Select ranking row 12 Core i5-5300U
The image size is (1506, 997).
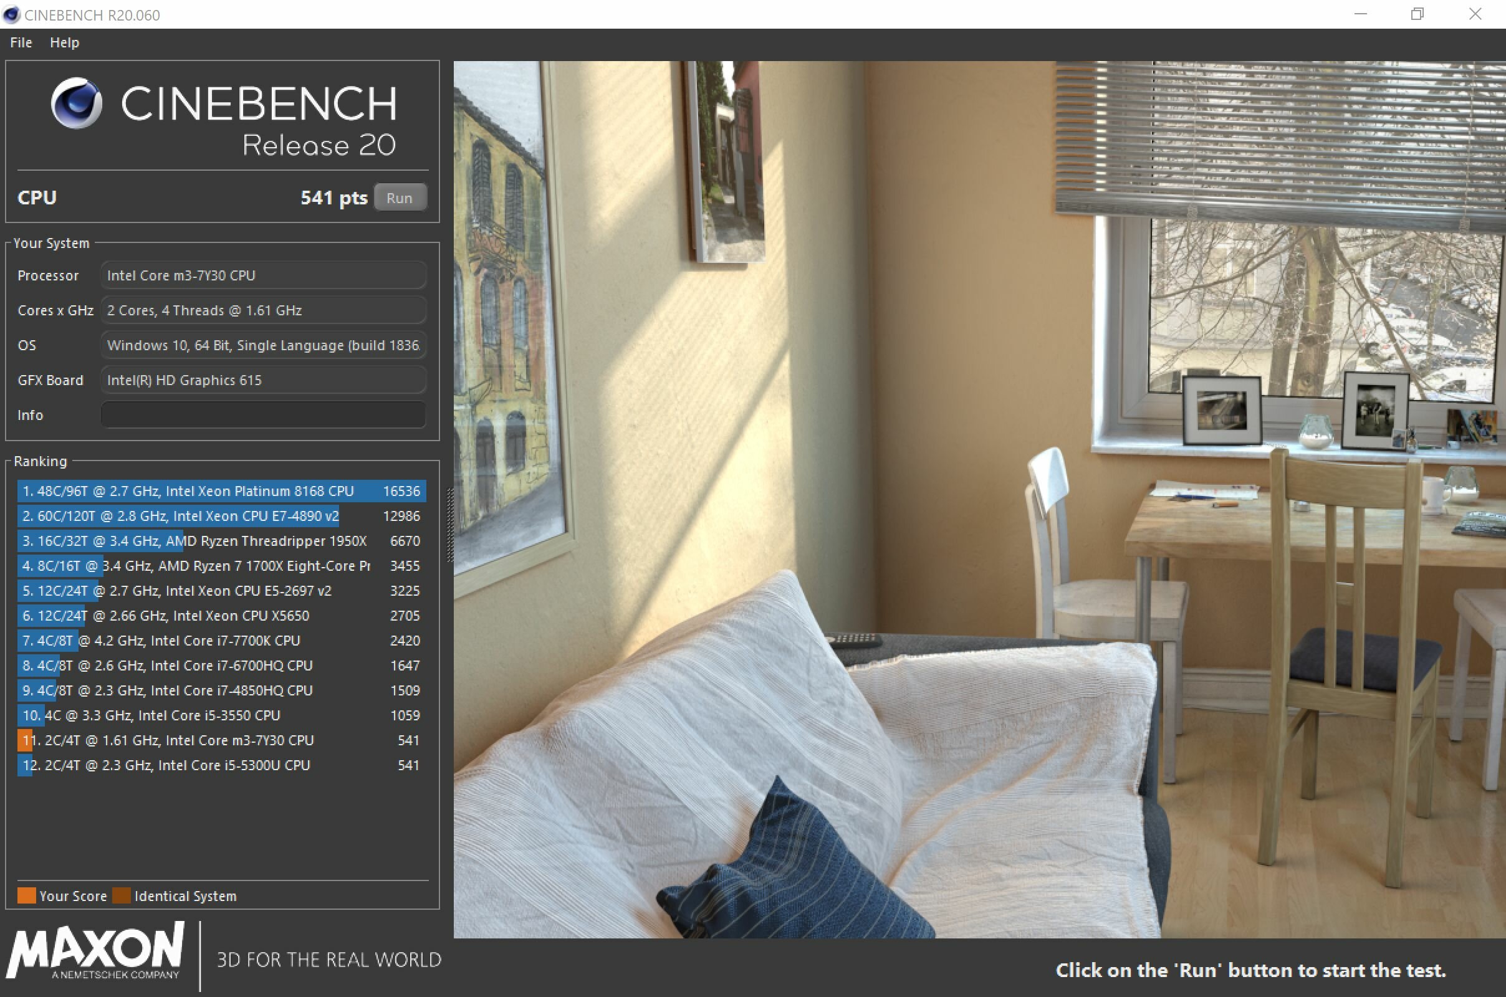221,765
